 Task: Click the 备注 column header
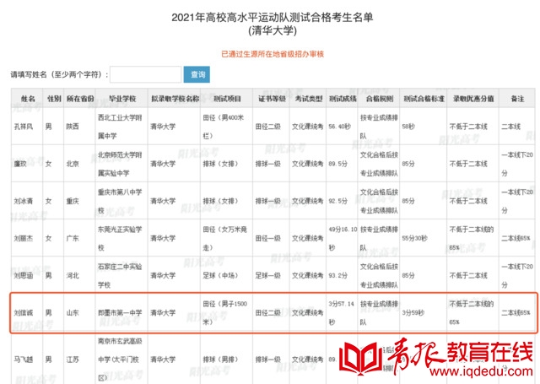(517, 99)
